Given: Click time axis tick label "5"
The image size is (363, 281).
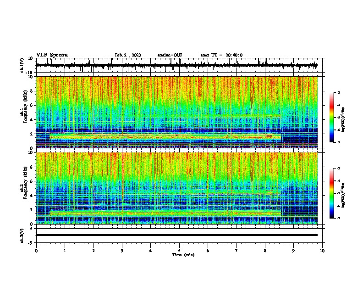Looking at the screenshot, I should click(179, 251).
